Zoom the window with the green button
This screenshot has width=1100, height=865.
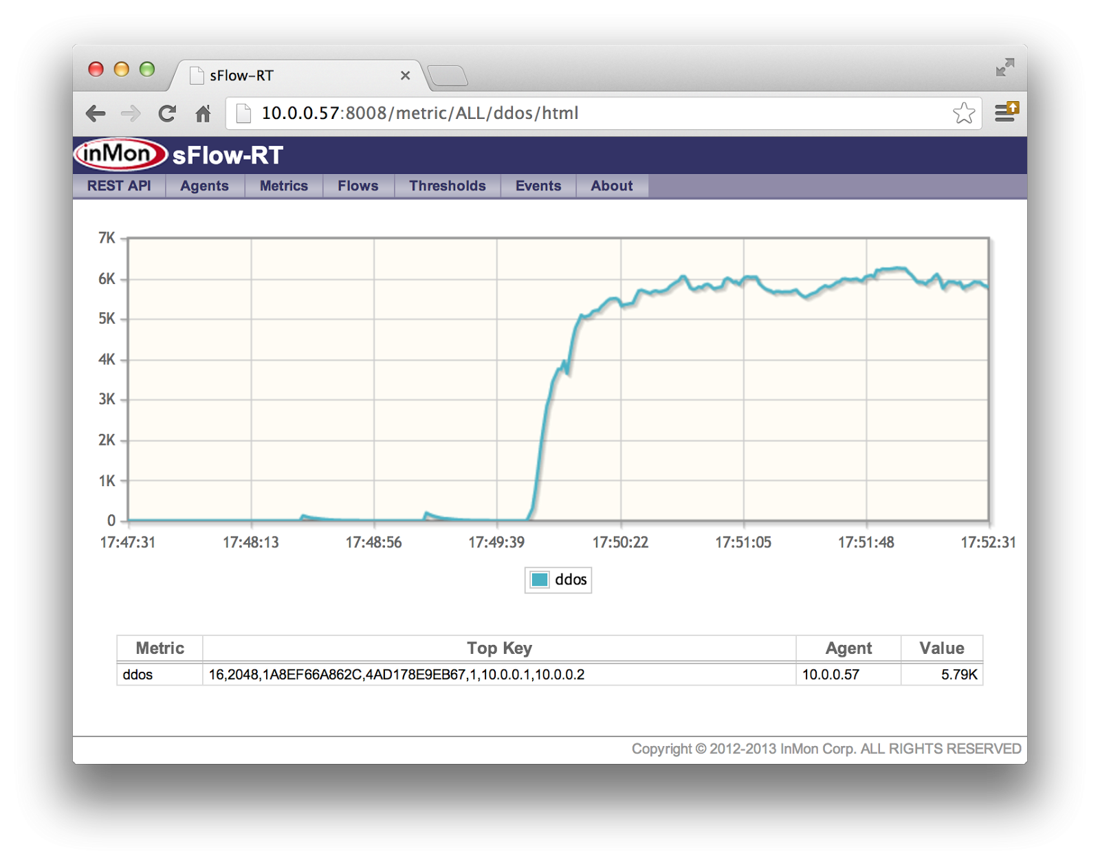pos(147,69)
